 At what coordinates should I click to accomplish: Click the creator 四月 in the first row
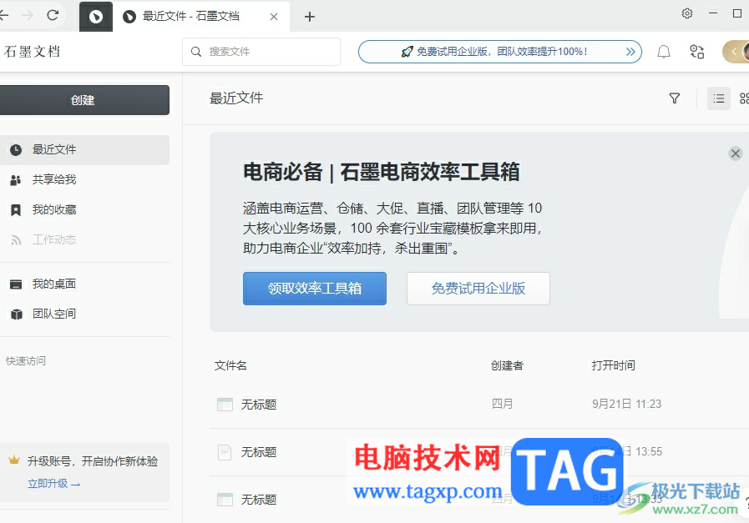point(502,405)
